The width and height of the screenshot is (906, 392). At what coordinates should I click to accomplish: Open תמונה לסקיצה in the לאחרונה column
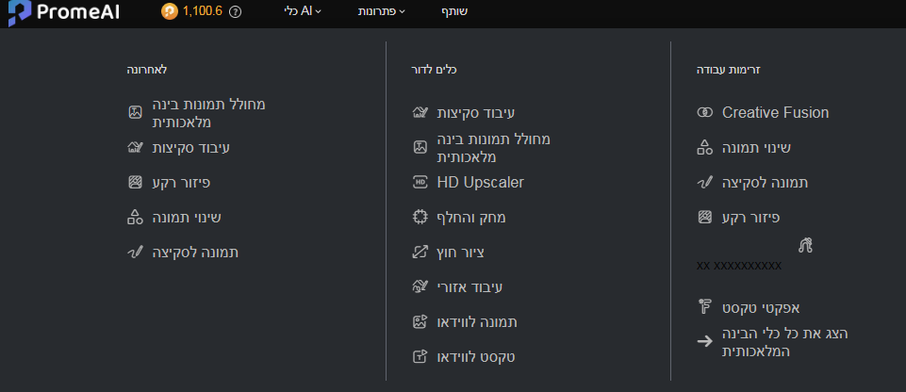[194, 252]
